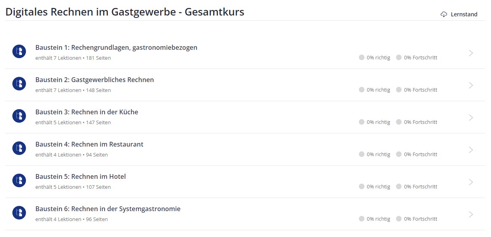Select Baustein 6: Rechnen in der Systemgastronomie
491x237 pixels.
coord(108,209)
